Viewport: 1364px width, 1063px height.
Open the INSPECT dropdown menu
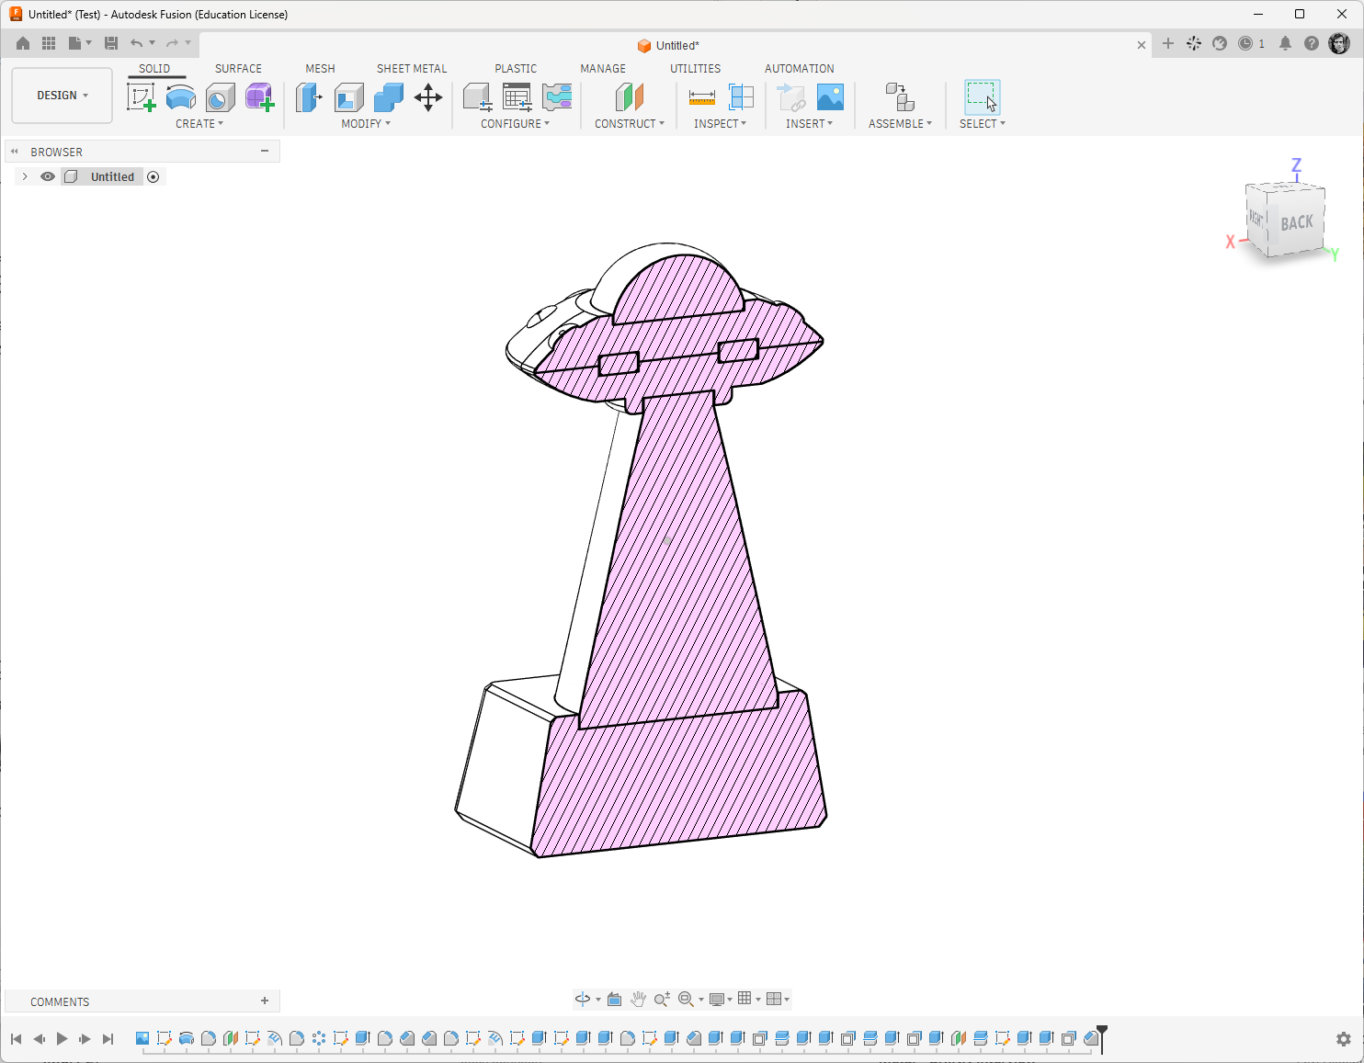[721, 123]
